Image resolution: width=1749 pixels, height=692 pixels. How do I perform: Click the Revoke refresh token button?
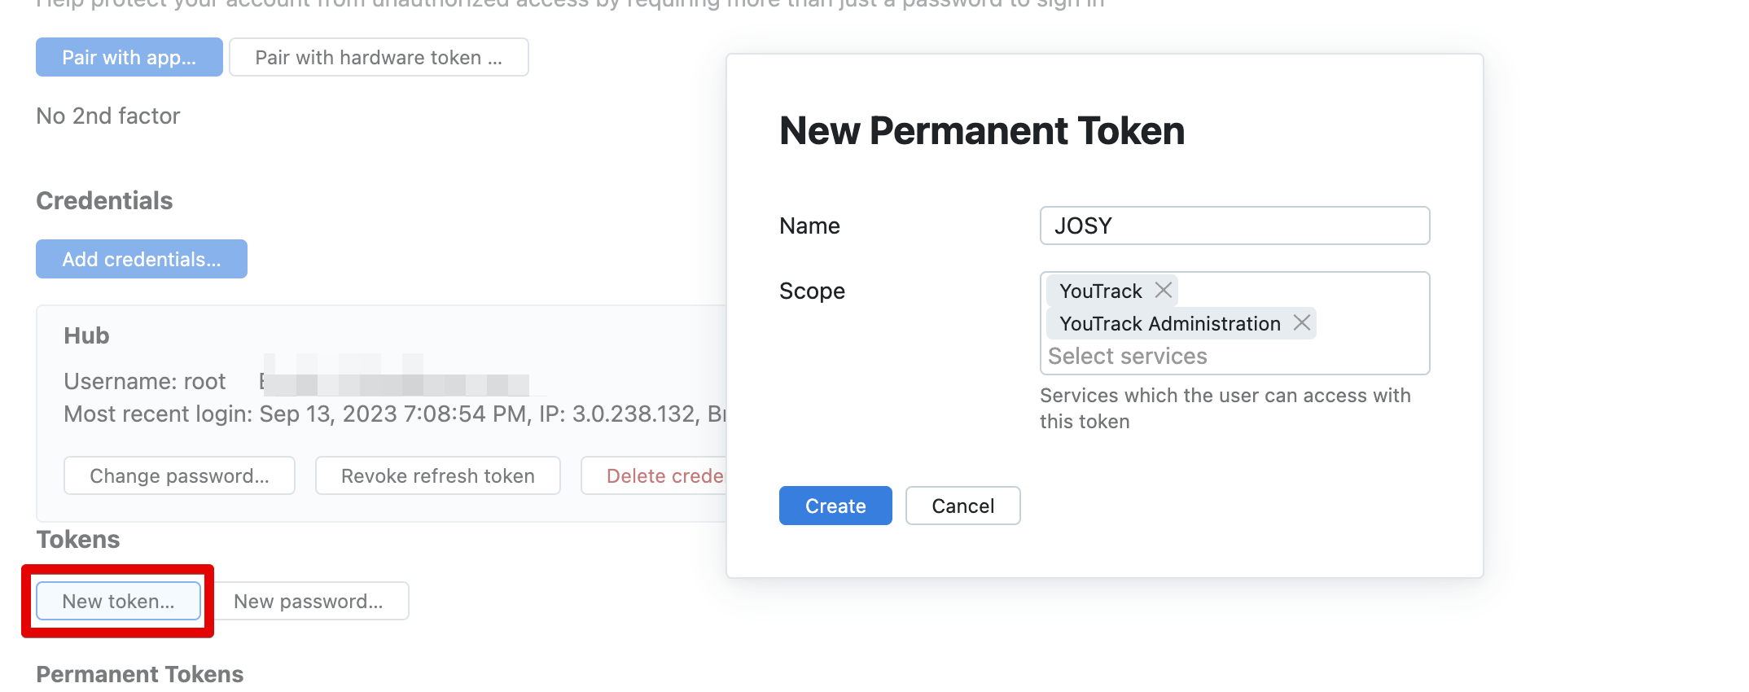(438, 475)
